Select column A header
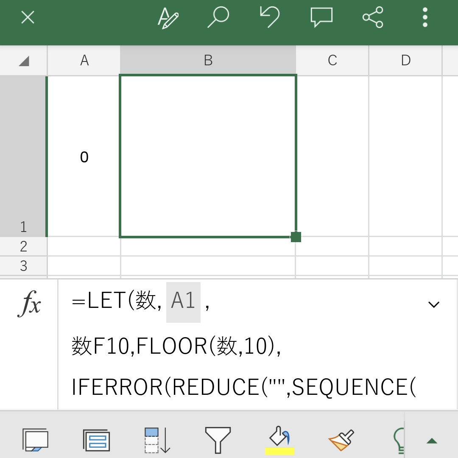 point(84,61)
